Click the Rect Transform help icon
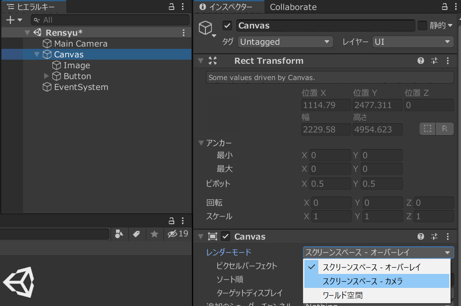461x306 pixels. 421,61
